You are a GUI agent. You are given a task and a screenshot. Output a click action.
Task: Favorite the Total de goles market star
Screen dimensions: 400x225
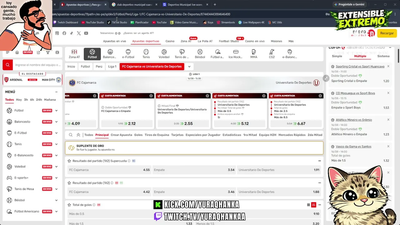coord(69,205)
